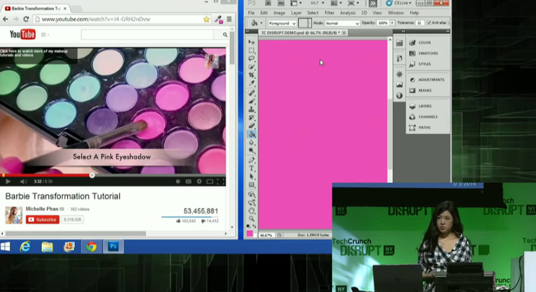Image resolution: width=536 pixels, height=292 pixels.
Task: Launch Mini Bridge from application bar
Action: tap(281, 3)
